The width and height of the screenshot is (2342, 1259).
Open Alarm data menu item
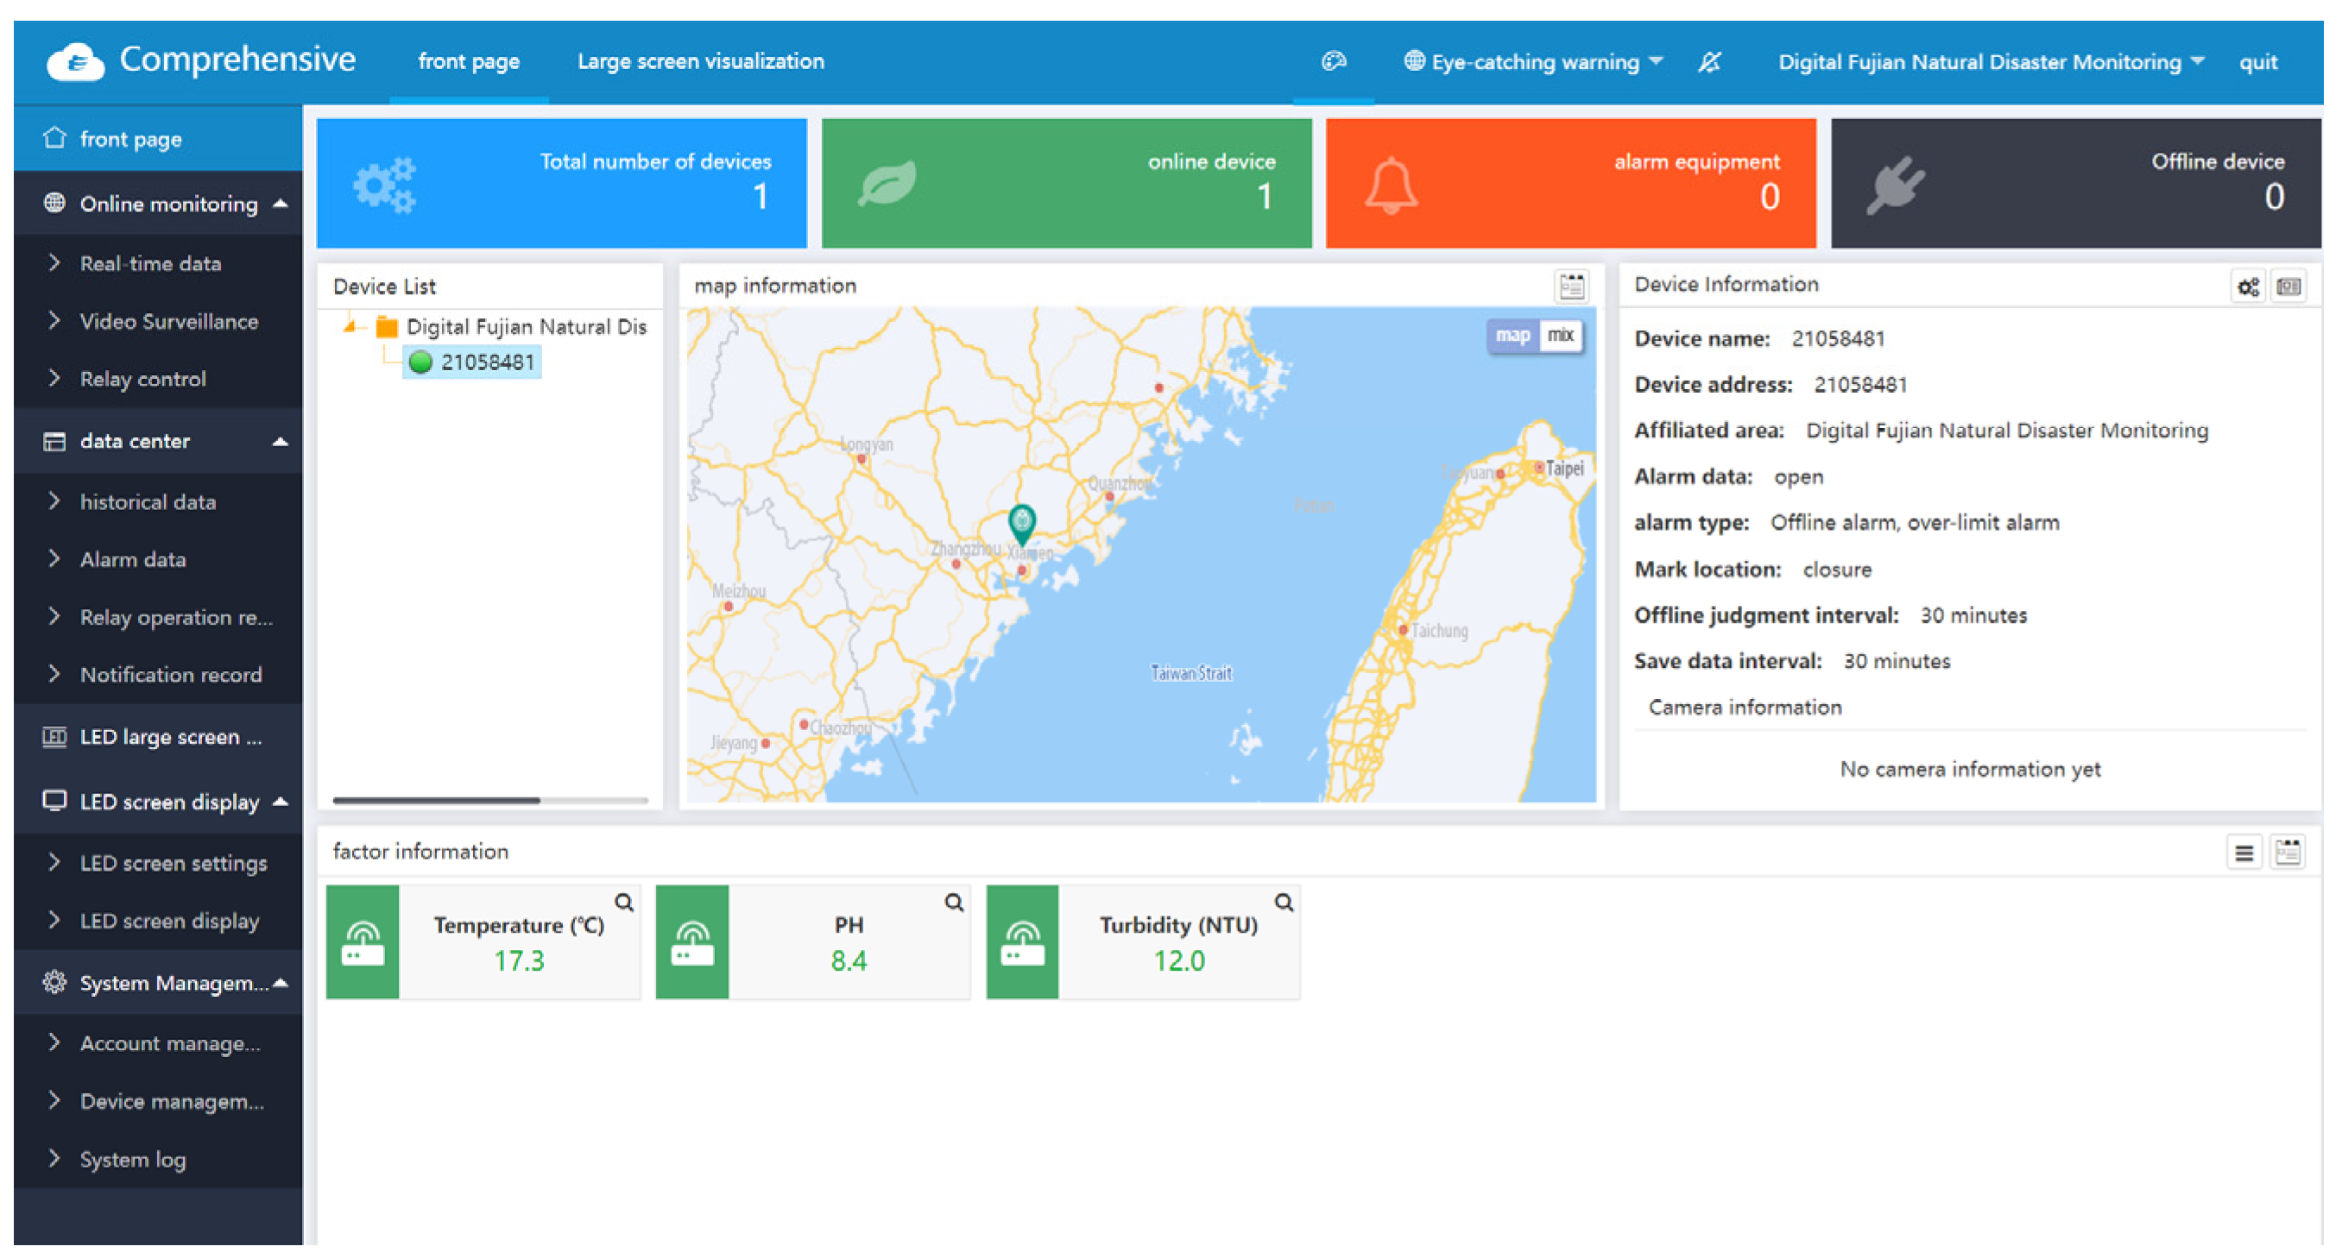pos(158,559)
